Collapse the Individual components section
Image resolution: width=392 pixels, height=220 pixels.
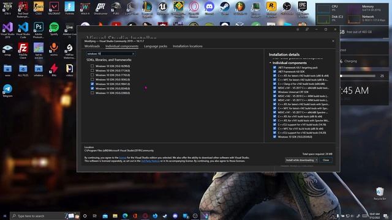(x=270, y=63)
